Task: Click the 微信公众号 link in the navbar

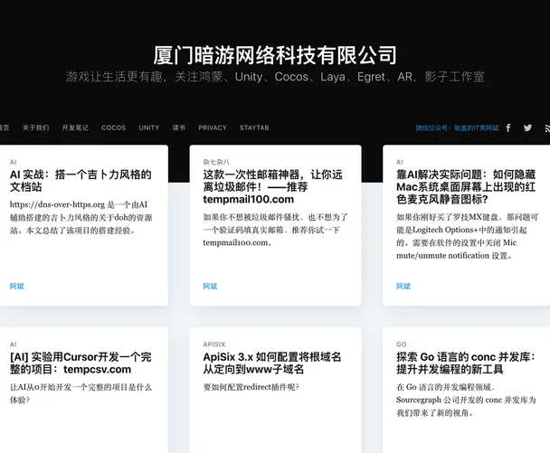Action: [x=457, y=128]
